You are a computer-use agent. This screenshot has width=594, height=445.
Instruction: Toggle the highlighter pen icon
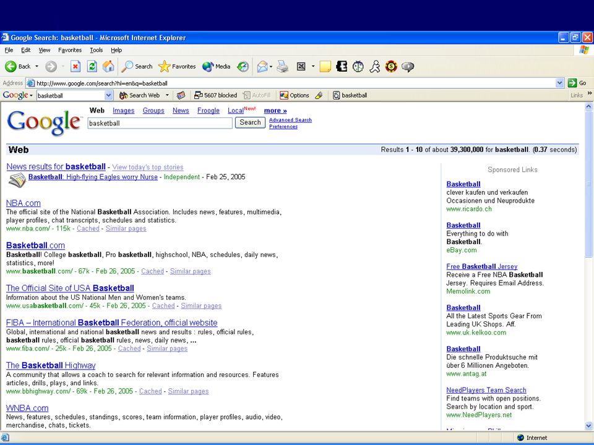(x=319, y=95)
